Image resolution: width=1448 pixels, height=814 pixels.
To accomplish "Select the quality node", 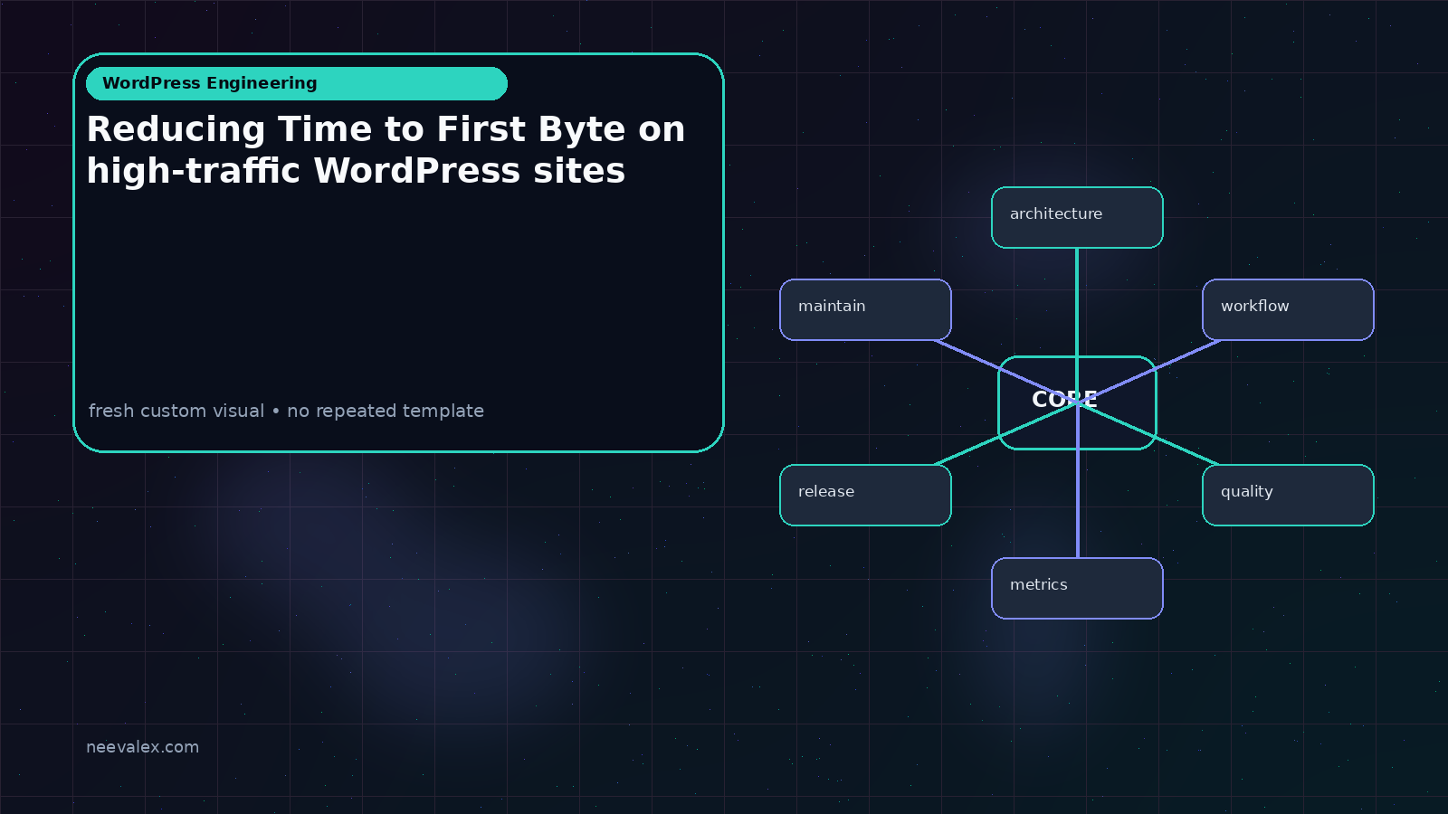I will (x=1288, y=495).
